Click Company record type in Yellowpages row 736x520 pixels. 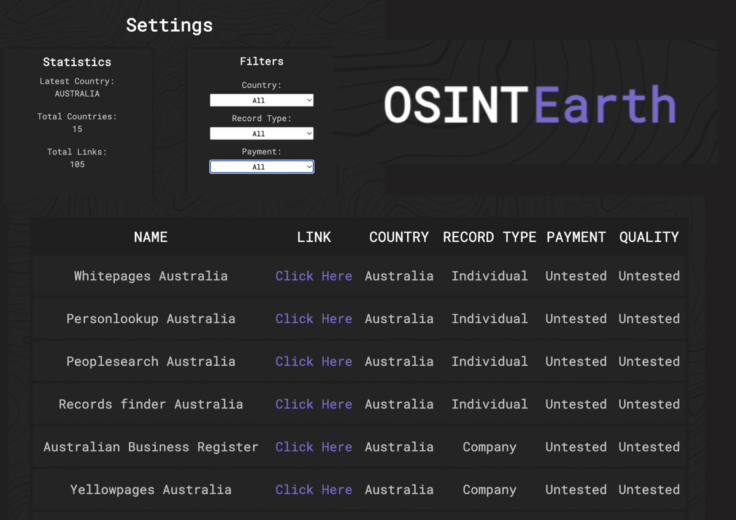pos(489,490)
